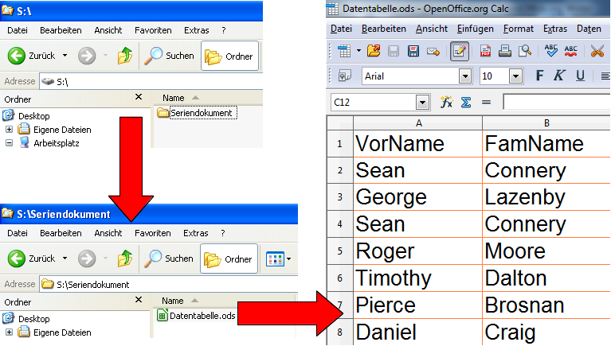Open the Function Wizard next to the cell reference box
This screenshot has height=346, width=611.
click(447, 103)
